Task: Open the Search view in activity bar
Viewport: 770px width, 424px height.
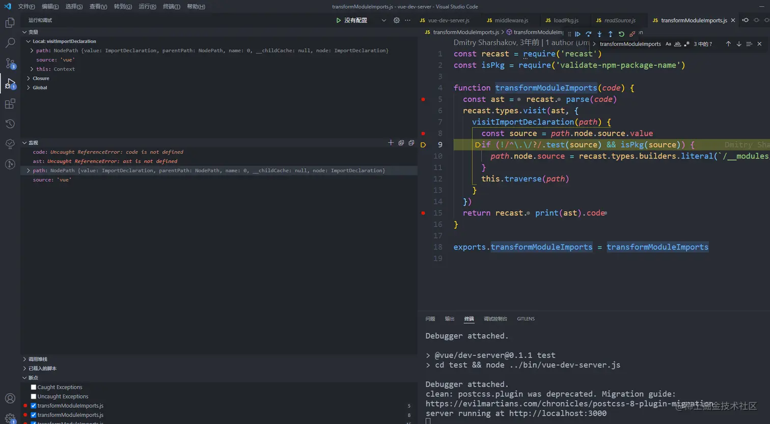Action: click(x=10, y=43)
